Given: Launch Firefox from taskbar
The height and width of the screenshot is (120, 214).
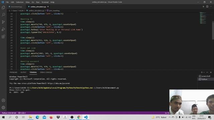Looking at the screenshot, I should pyautogui.click(x=51, y=117).
